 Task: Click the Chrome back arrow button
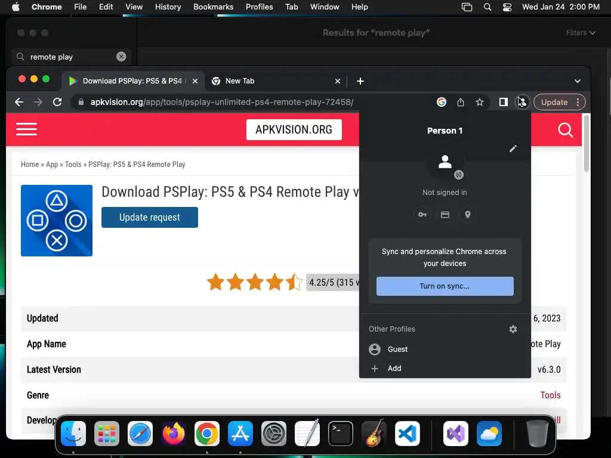18,102
